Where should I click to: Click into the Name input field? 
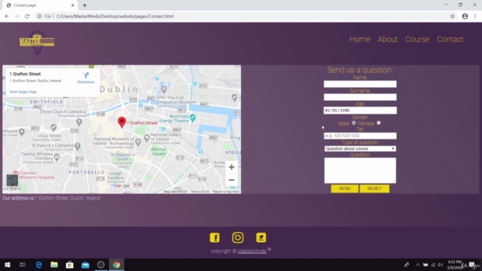coord(360,84)
